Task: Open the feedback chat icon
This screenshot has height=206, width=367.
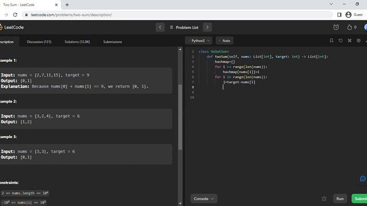Action: [x=362, y=179]
